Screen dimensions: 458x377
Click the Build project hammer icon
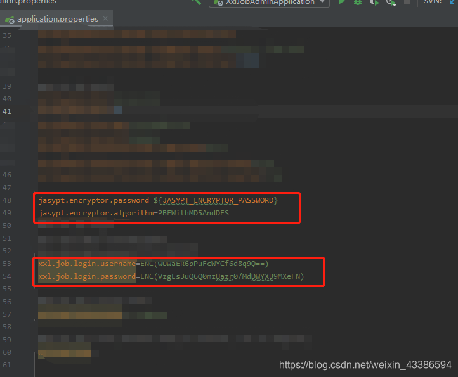197,3
